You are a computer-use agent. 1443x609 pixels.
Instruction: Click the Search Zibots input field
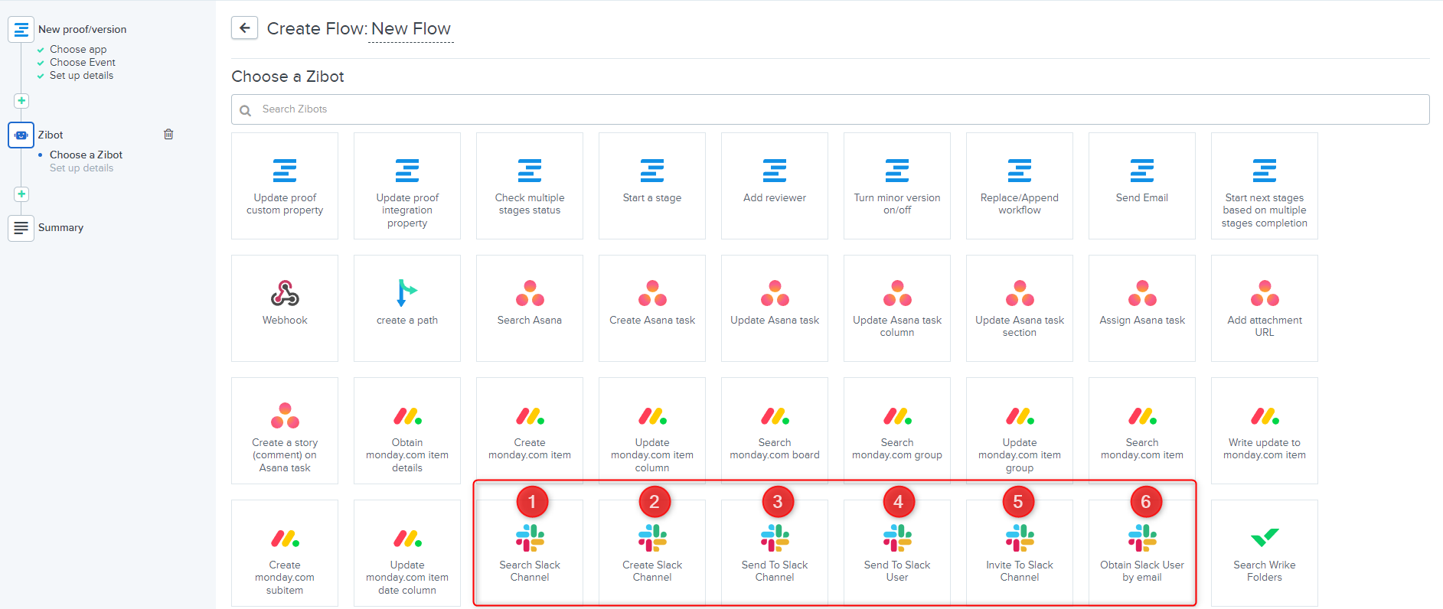click(x=830, y=109)
